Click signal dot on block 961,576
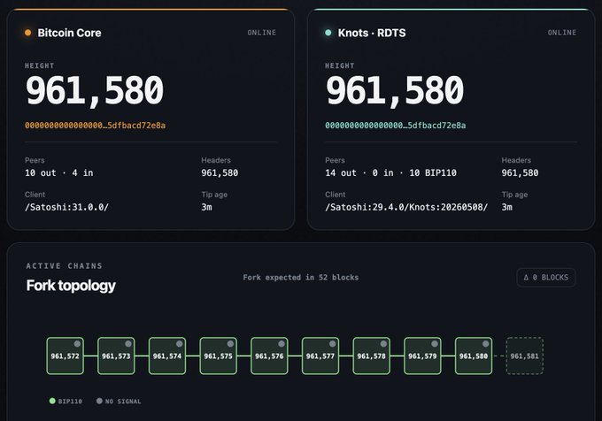The height and width of the screenshot is (421, 602). coord(282,343)
